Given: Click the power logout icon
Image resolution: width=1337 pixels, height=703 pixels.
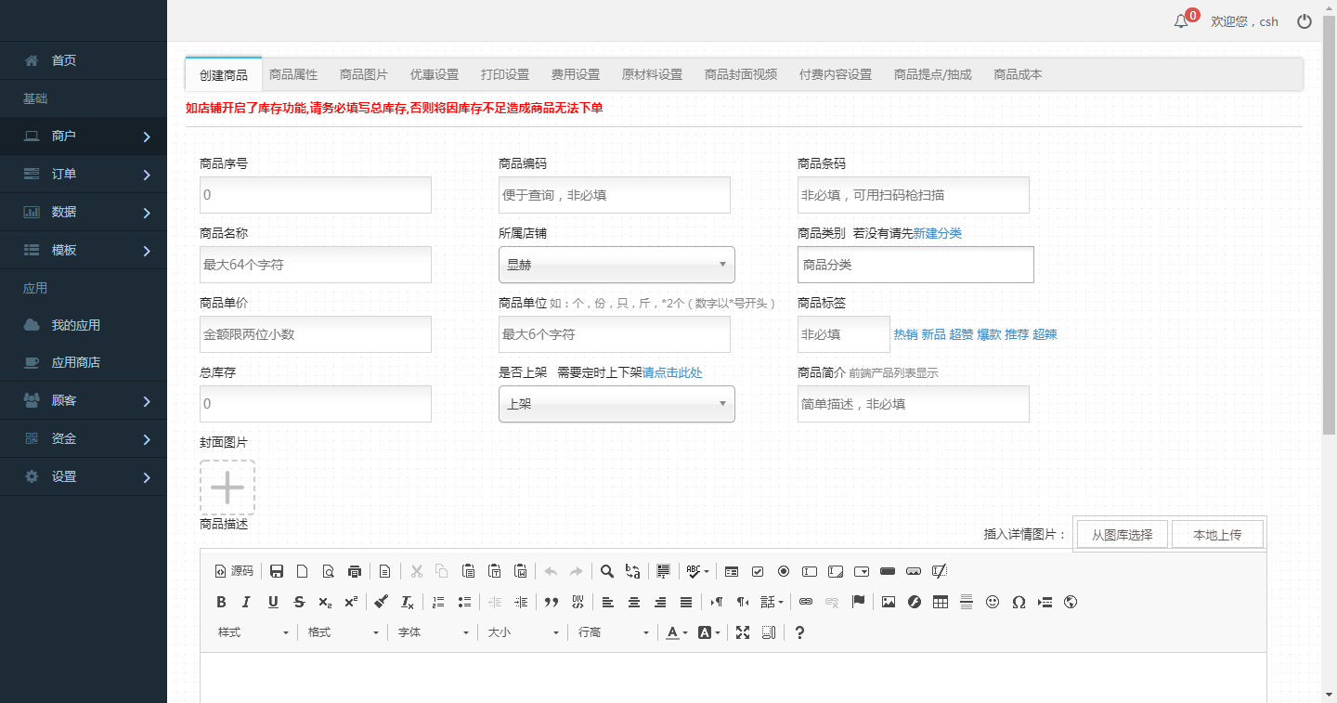Looking at the screenshot, I should tap(1305, 21).
